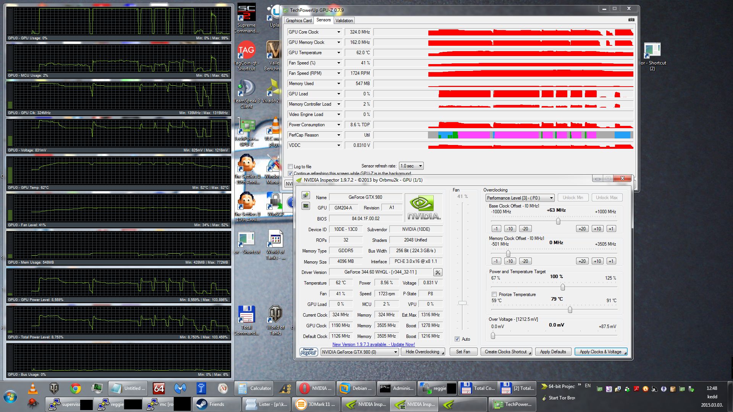Enable the Log to file checkbox in GPU-Z
Viewport: 733px width, 412px height.
pos(291,166)
